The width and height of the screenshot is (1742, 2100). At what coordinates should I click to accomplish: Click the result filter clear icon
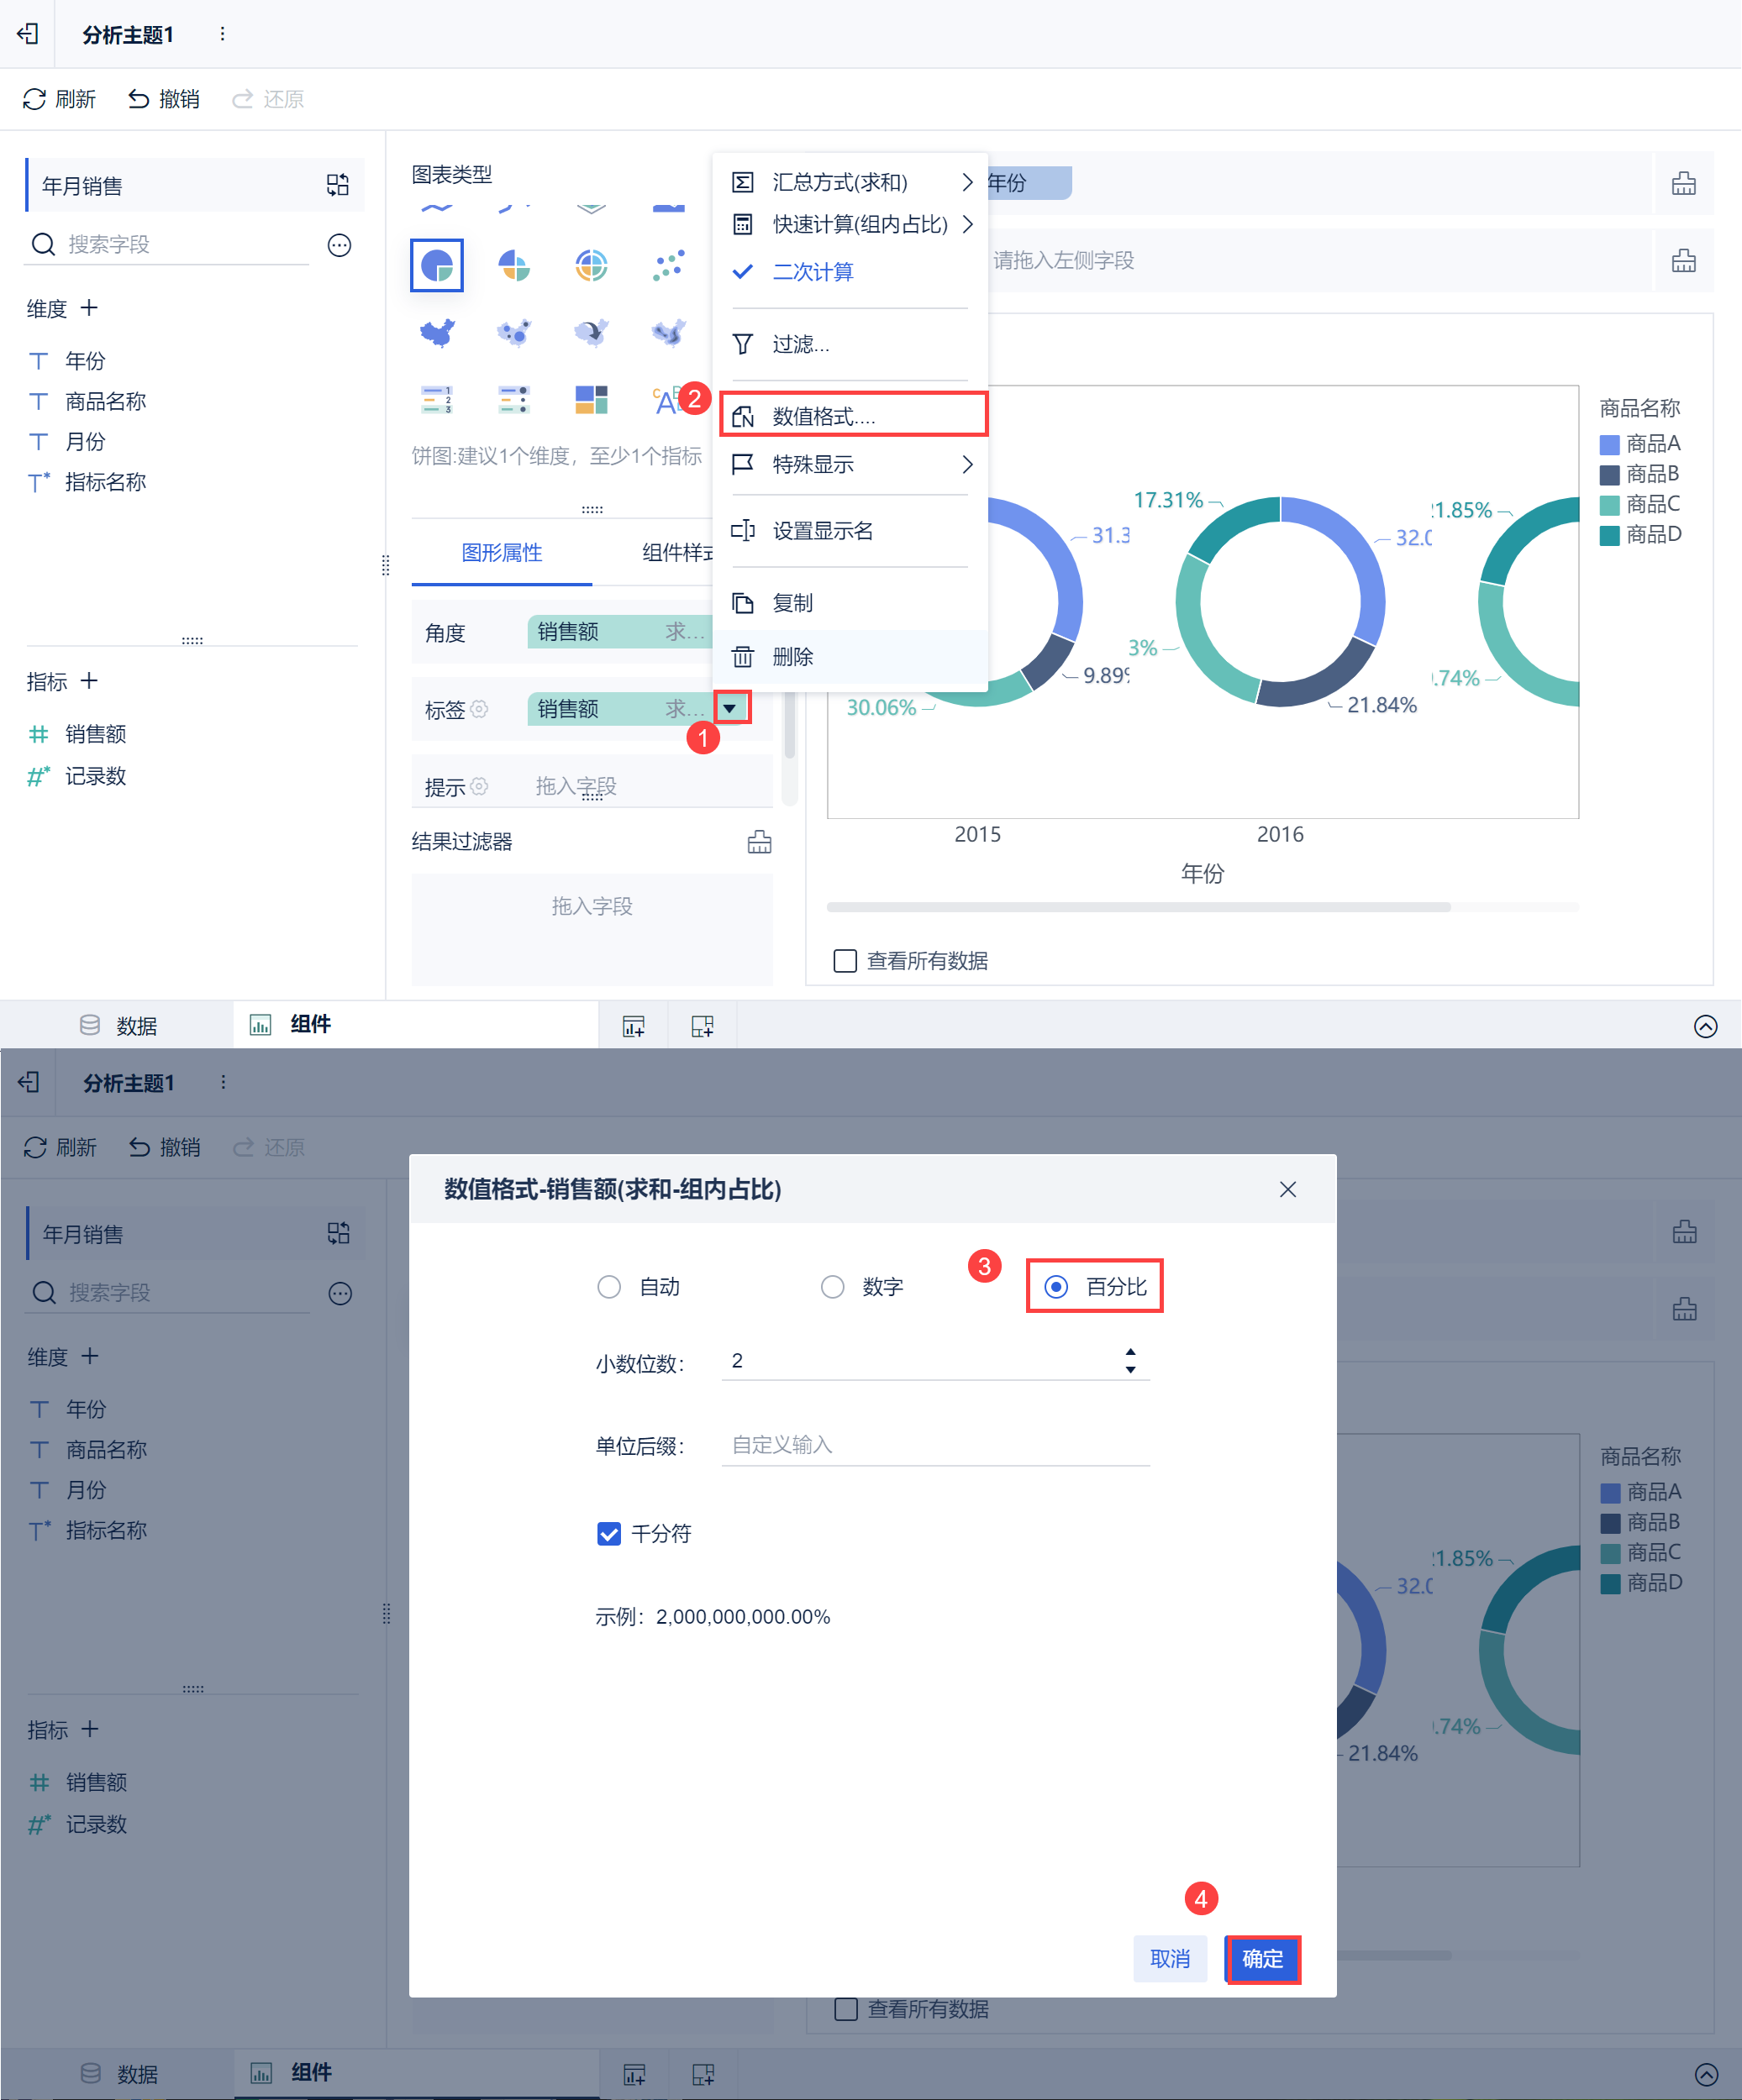click(x=760, y=842)
